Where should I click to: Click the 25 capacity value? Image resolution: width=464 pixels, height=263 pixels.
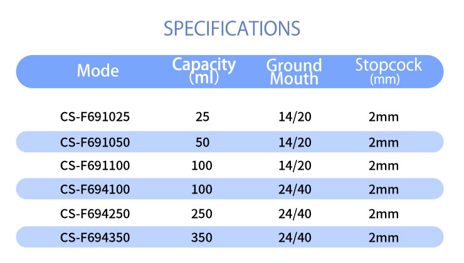(x=202, y=117)
